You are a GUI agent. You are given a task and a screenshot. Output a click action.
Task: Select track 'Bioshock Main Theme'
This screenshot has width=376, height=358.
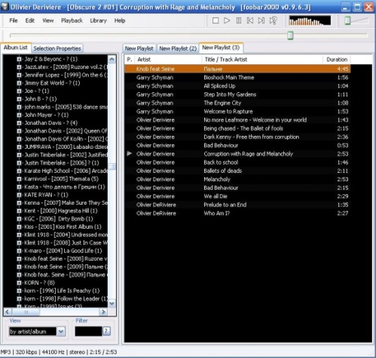click(238, 77)
